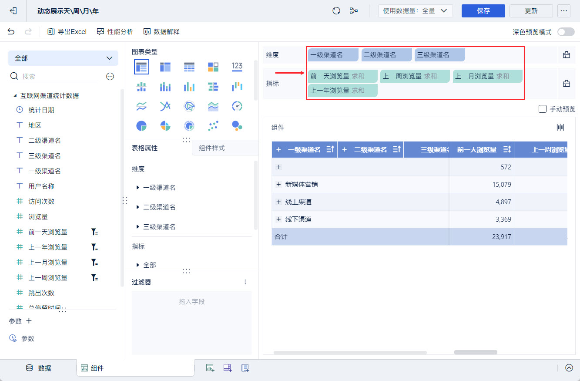Click the sort icon on 前一天浏览量 column
Screen dimensions: 580x381
click(x=506, y=149)
